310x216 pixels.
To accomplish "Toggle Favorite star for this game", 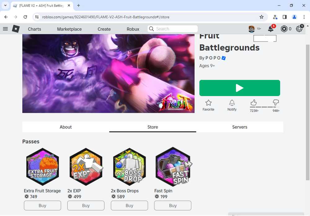I will click(208, 105).
